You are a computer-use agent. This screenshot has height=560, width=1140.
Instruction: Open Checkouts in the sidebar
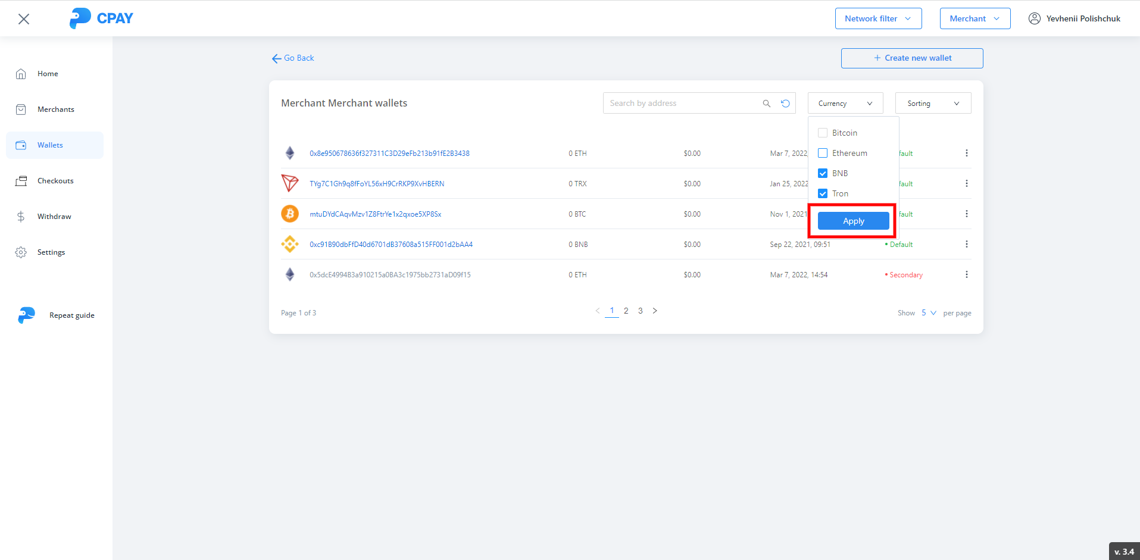55,181
